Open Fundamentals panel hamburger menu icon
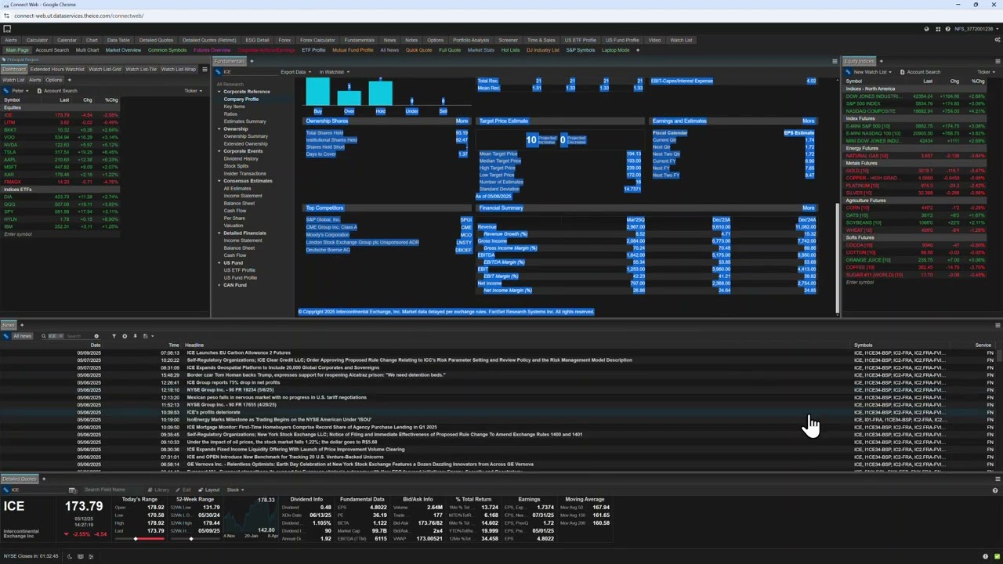This screenshot has height=564, width=1003. 835,61
